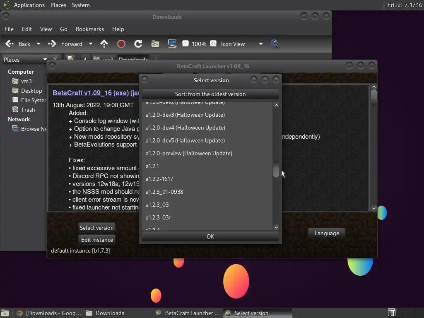
Task: Open the System menu in top panel
Action: [81, 5]
